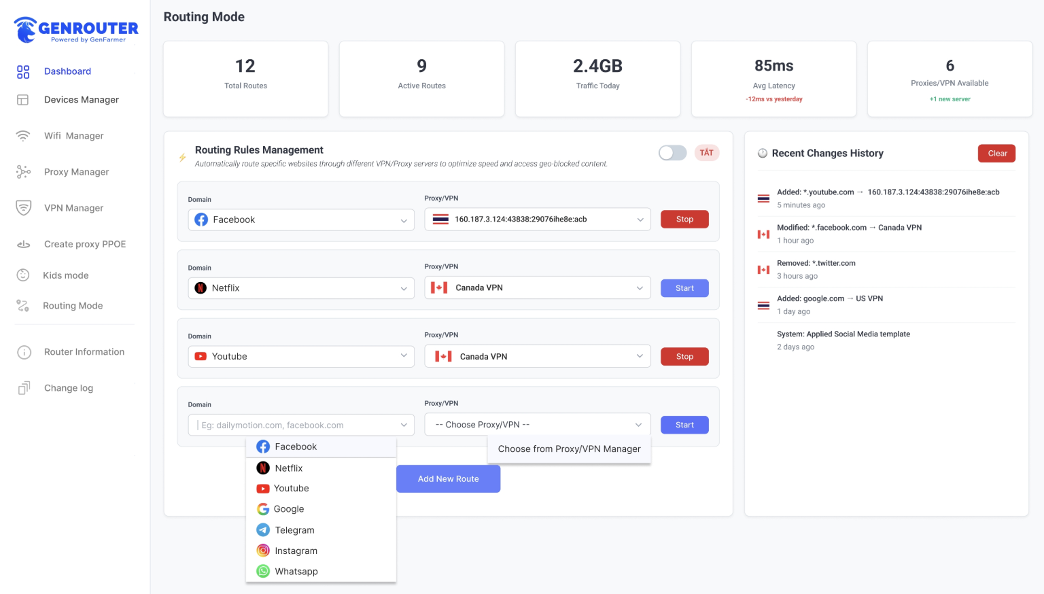The width and height of the screenshot is (1044, 594).
Task: Click the Youtube icon in dropdown list
Action: click(262, 489)
